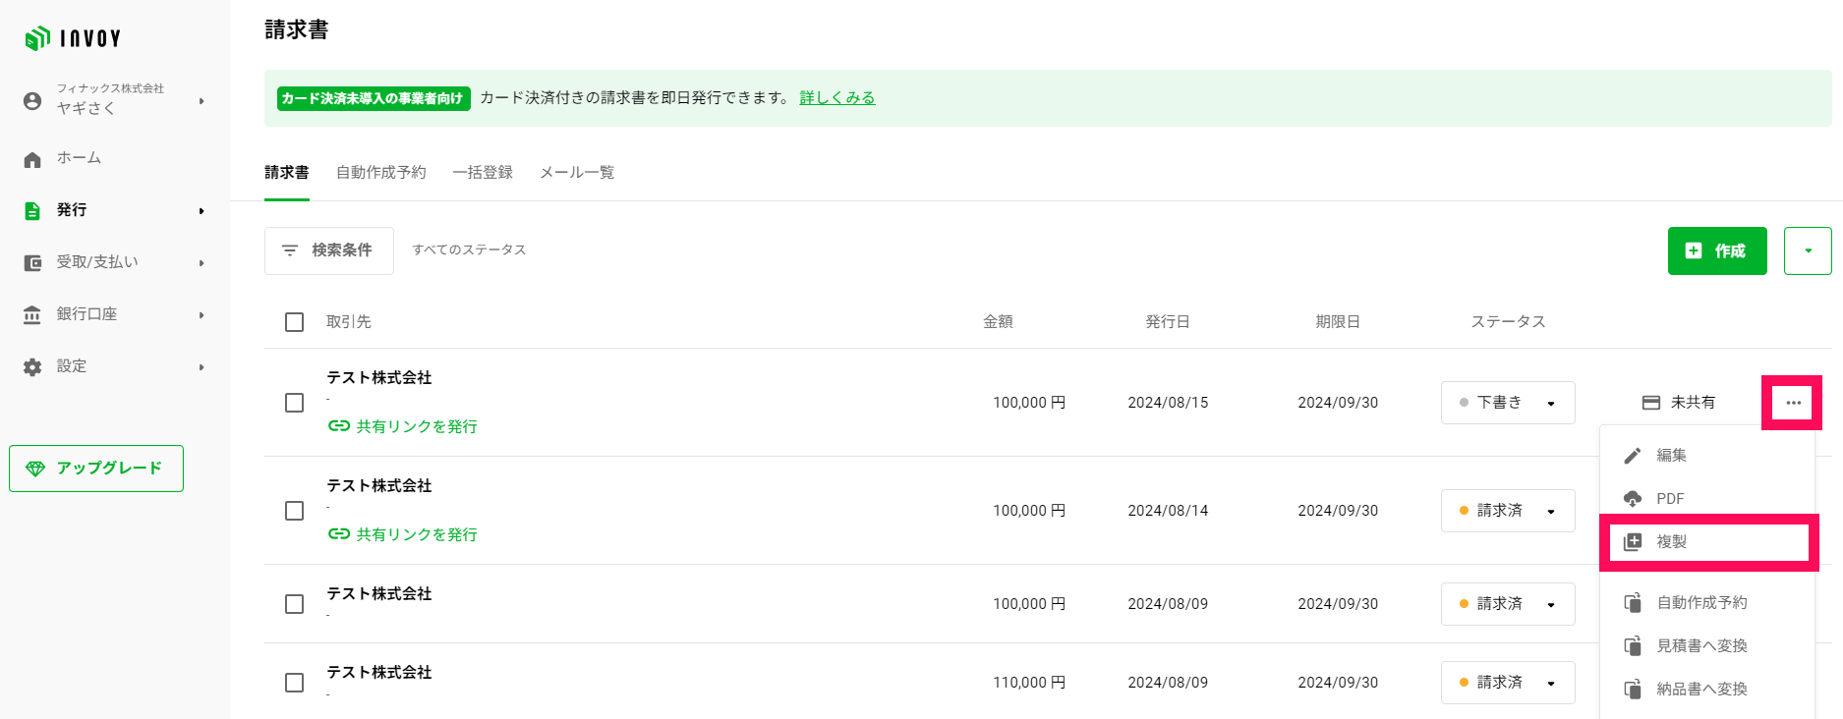Check the 2024/08/14 invoice row checkbox

pyautogui.click(x=294, y=511)
